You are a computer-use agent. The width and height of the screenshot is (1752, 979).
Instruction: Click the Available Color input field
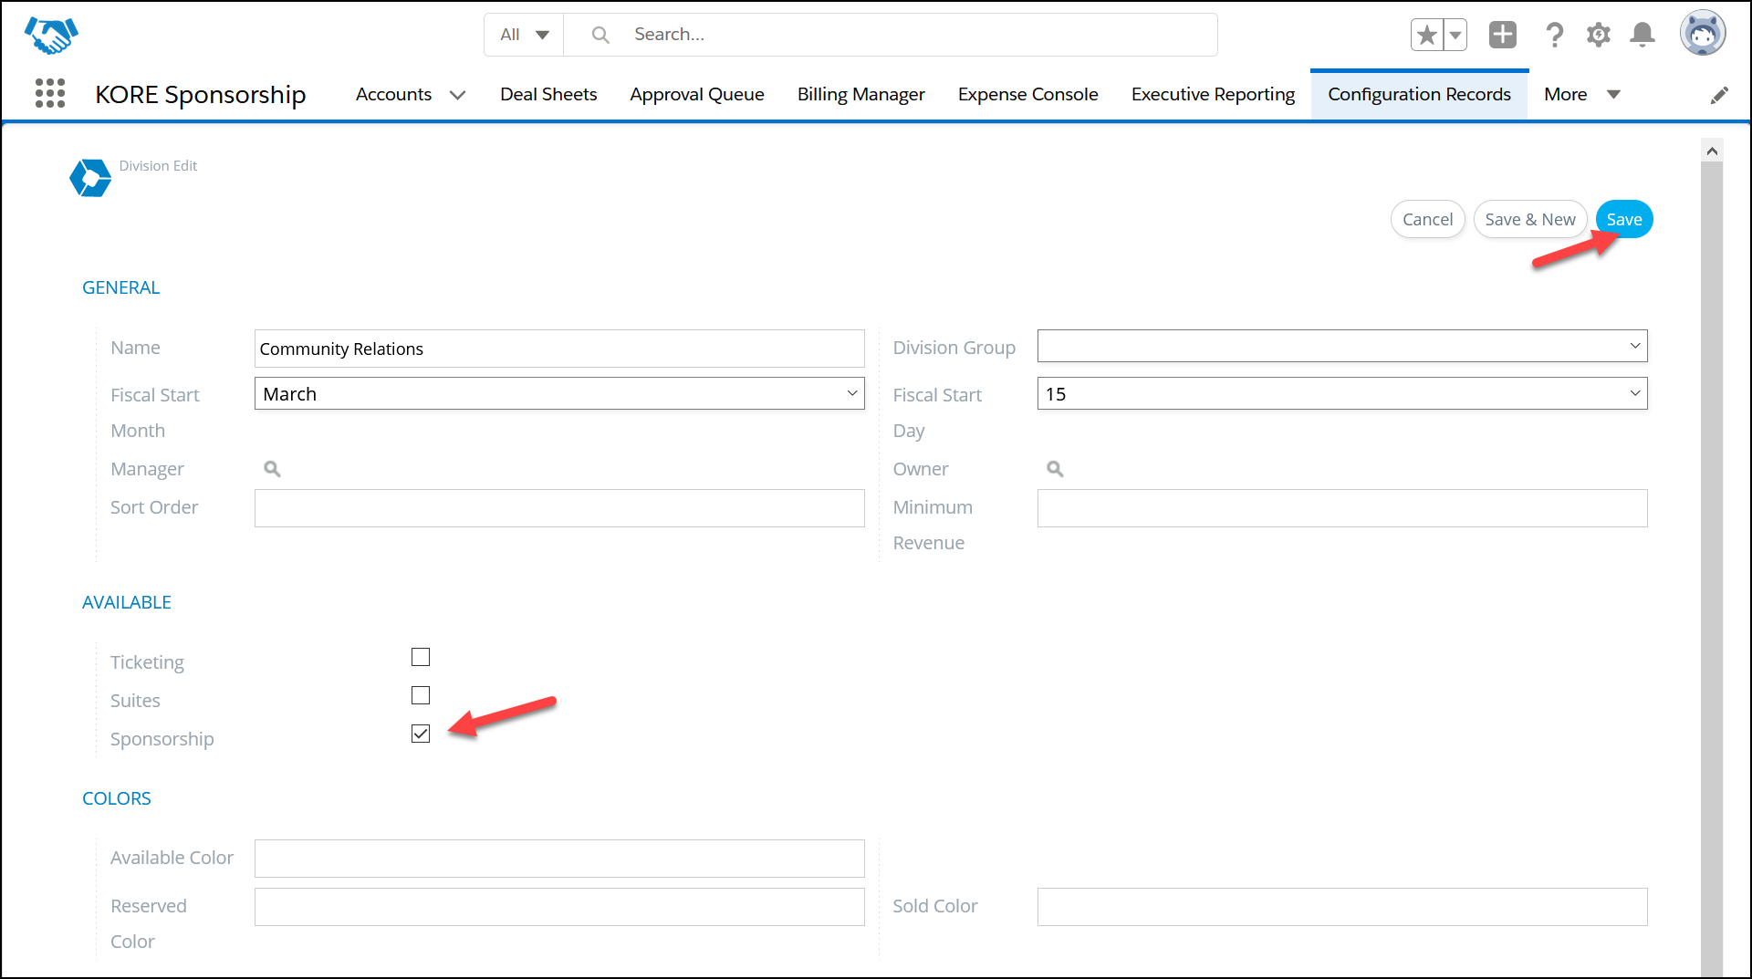pos(559,859)
